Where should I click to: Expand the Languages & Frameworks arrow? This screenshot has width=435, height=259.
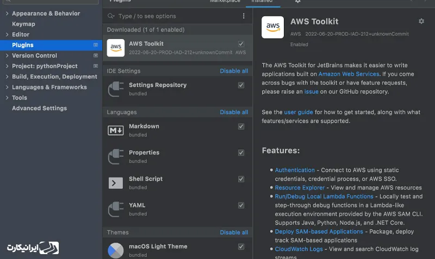pyautogui.click(x=7, y=87)
